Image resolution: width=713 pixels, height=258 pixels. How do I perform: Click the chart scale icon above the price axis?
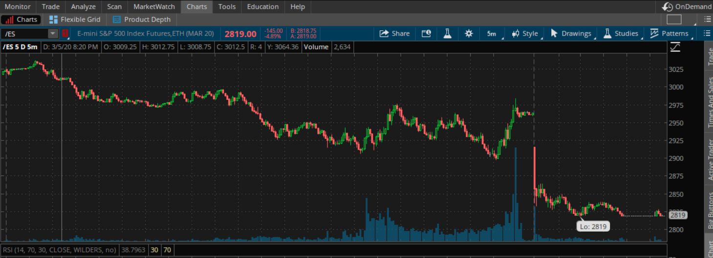tap(675, 47)
